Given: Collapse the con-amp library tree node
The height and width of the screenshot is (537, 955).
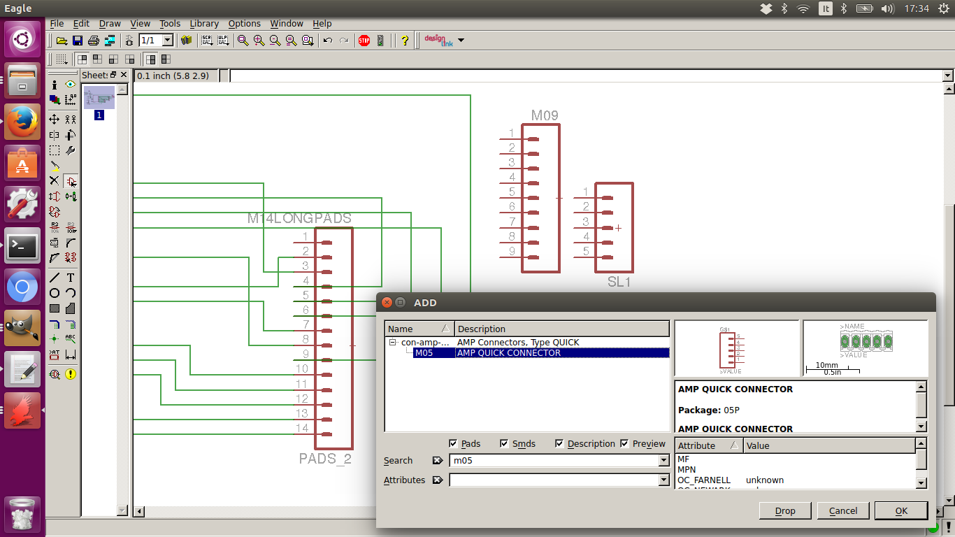Looking at the screenshot, I should pos(392,342).
